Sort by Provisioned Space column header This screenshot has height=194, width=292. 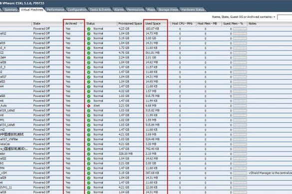tap(130, 23)
